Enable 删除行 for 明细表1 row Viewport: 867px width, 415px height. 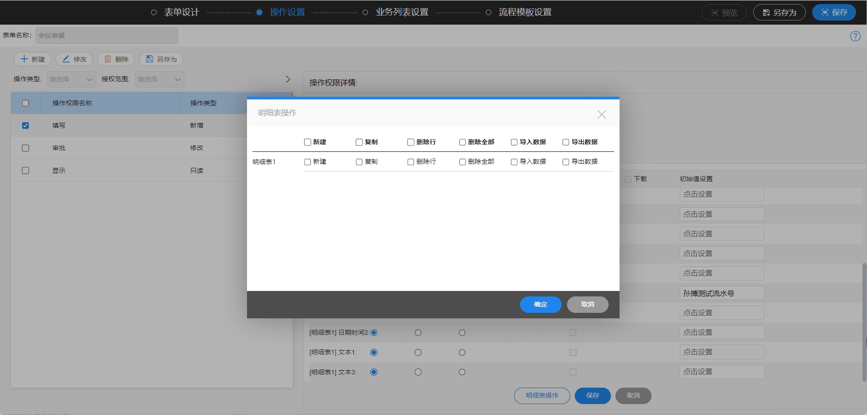[410, 162]
